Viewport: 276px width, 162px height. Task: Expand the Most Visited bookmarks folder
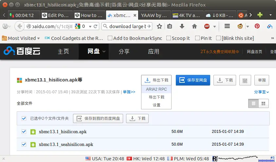coord(21,38)
